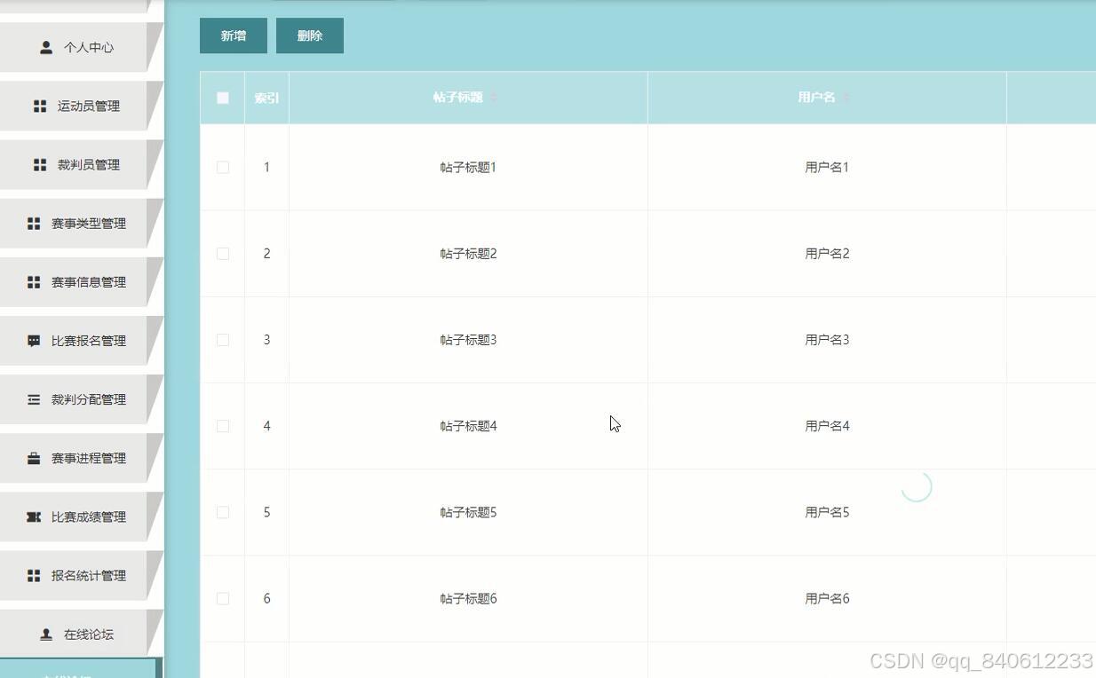Click index number 3 in the table

[x=266, y=340]
